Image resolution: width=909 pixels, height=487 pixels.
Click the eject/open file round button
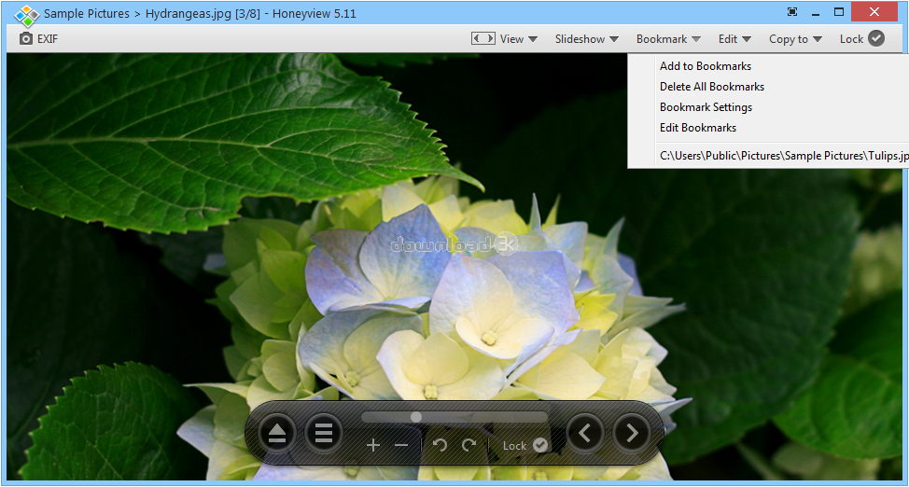tap(277, 433)
